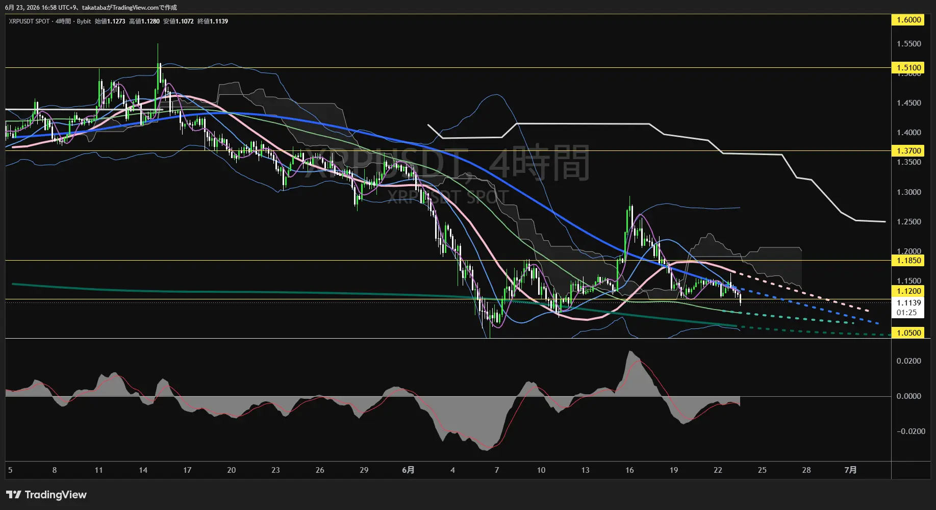Viewport: 936px width, 510px height.
Task: Click the 1.6000 yellow price label
Action: 908,20
